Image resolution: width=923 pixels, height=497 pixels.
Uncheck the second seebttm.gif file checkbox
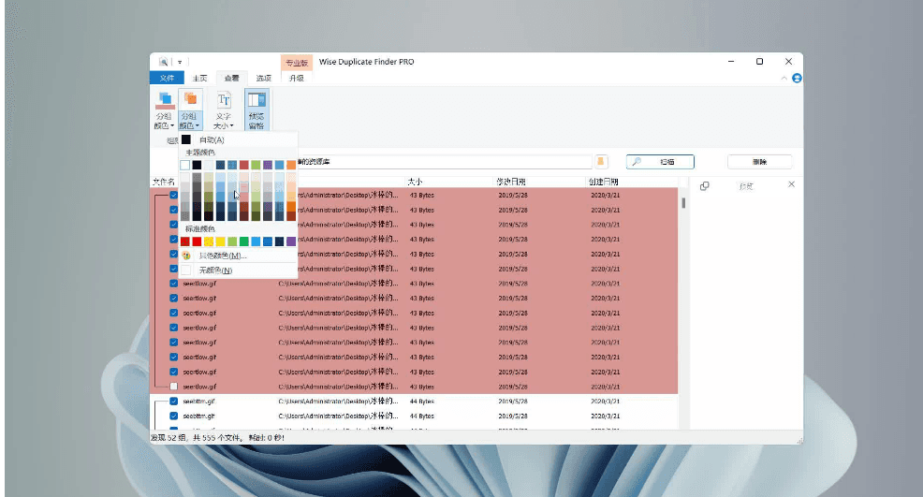(x=173, y=416)
